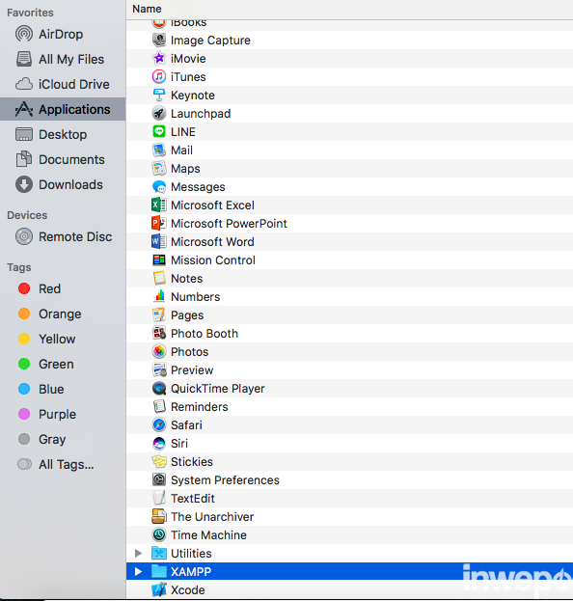Click the 'System Preferences' row text
The width and height of the screenshot is (573, 601).
point(225,479)
